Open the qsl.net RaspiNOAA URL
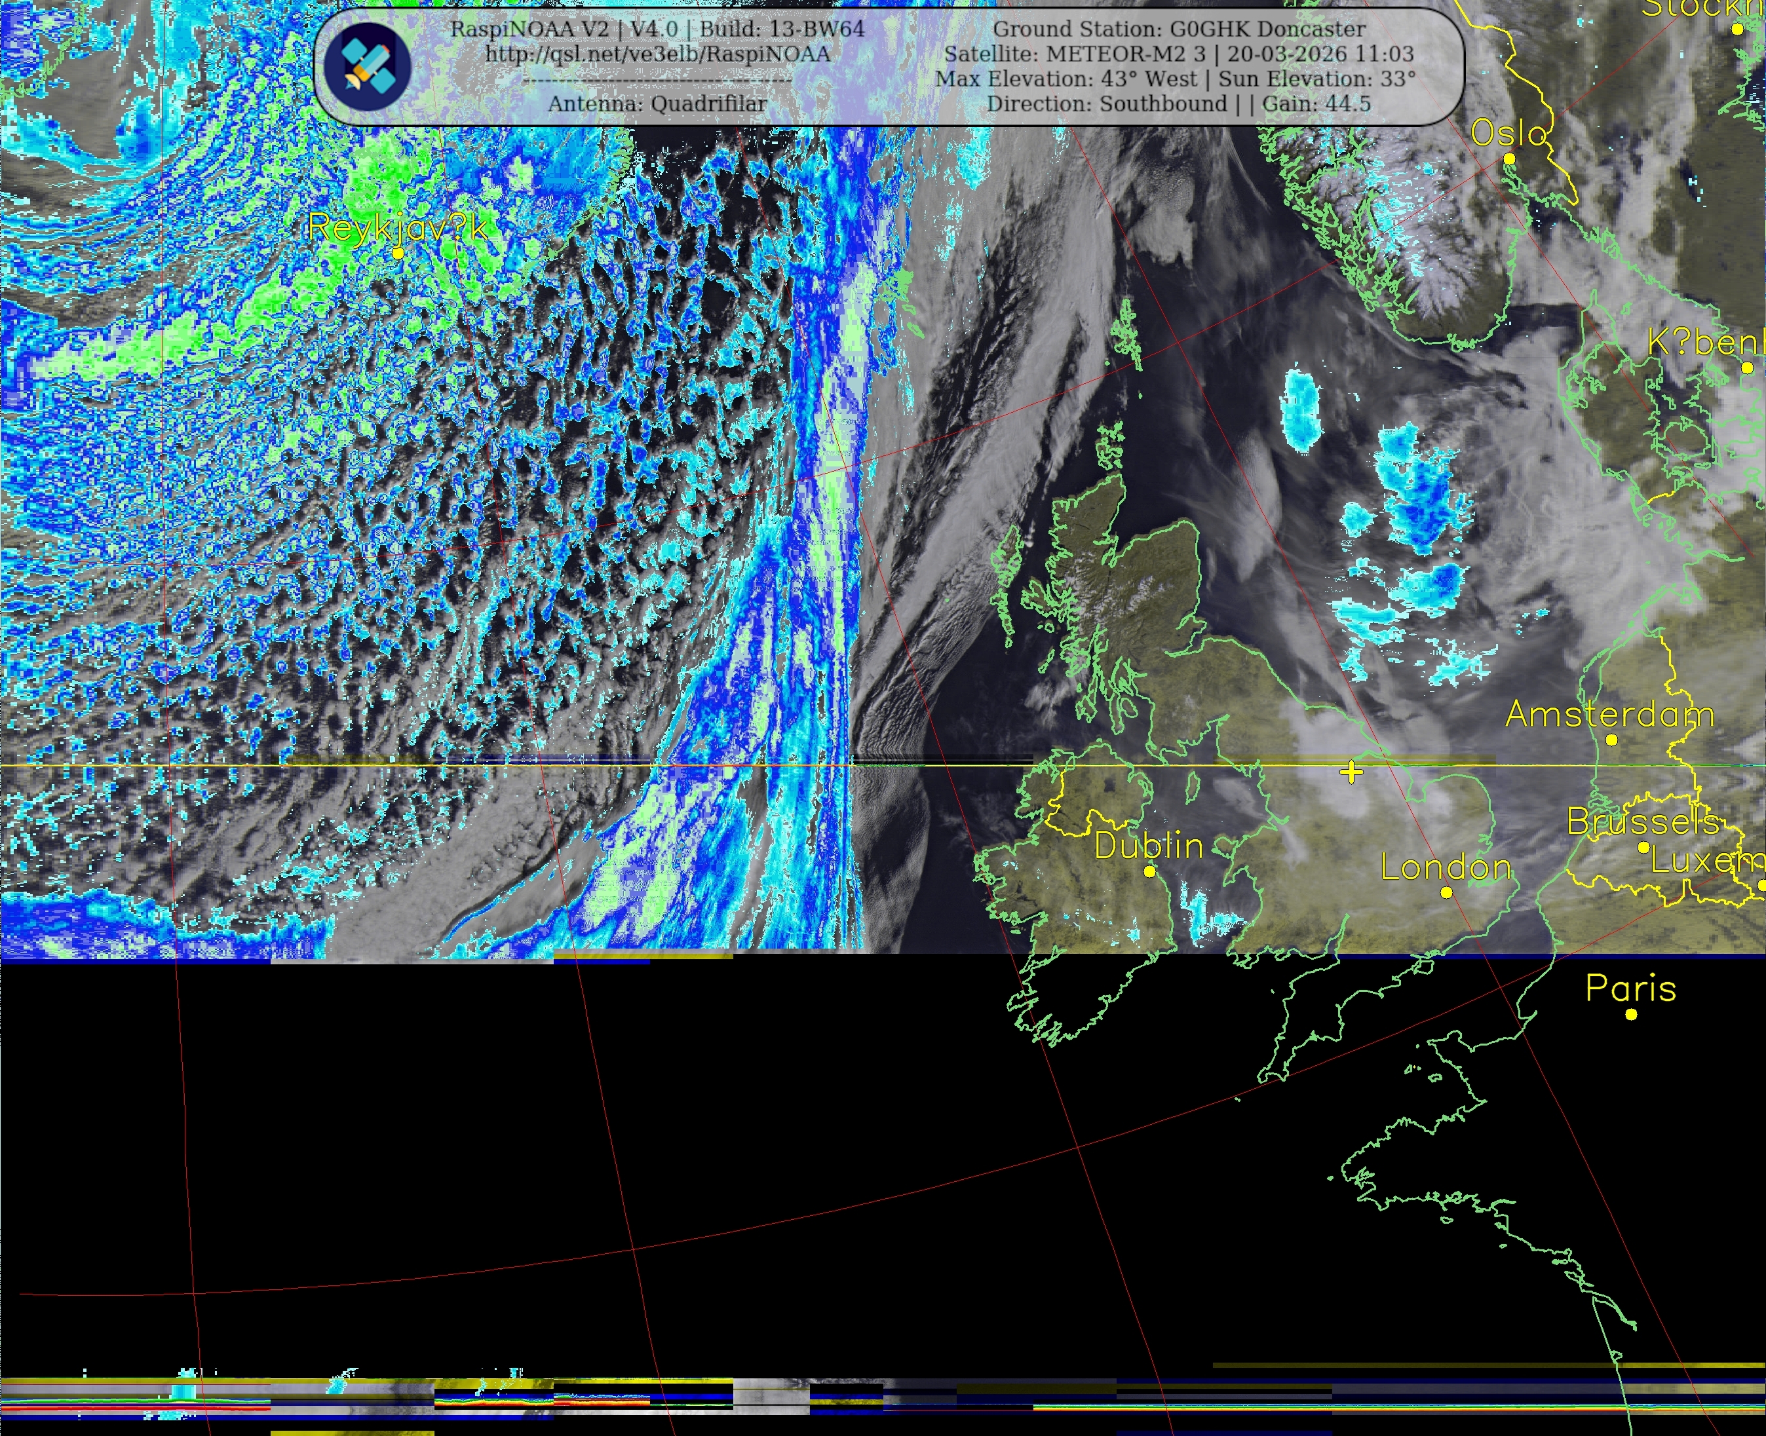This screenshot has width=1766, height=1436. pos(657,54)
